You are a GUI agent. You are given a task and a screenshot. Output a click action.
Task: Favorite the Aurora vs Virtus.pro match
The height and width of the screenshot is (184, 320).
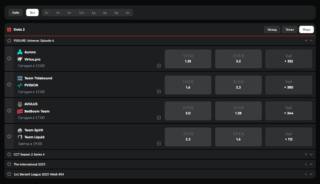[x=9, y=59]
